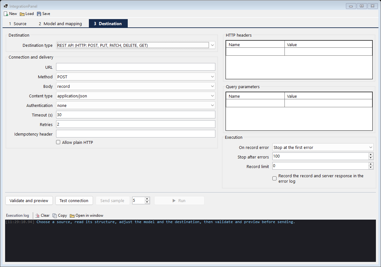The image size is (381, 267).
Task: Switch to the Source tab
Action: point(18,24)
